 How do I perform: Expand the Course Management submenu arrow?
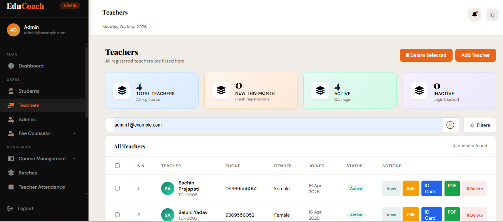click(x=75, y=159)
